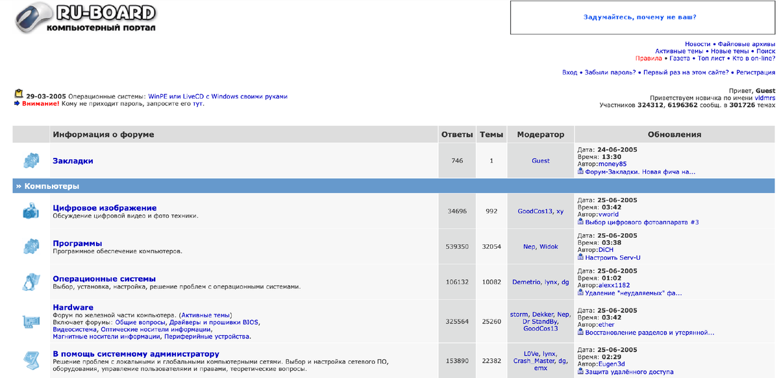Click author money85 link
The width and height of the screenshot is (779, 378).
[x=612, y=164]
